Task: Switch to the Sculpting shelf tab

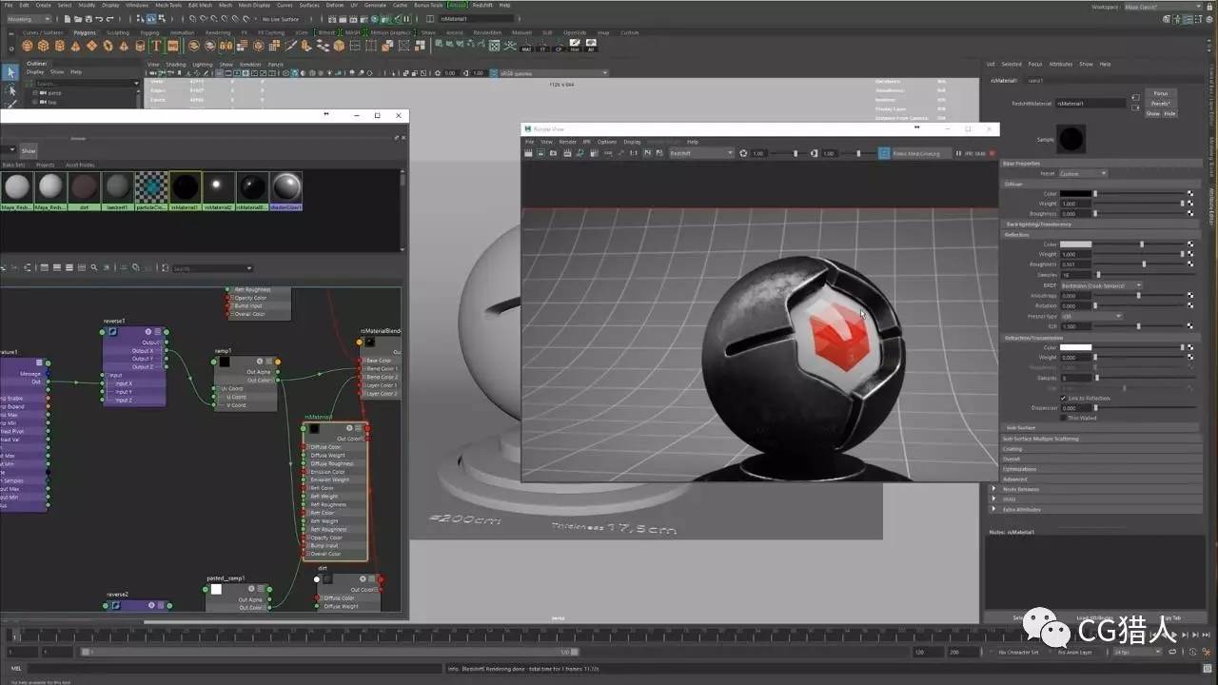Action: click(117, 32)
